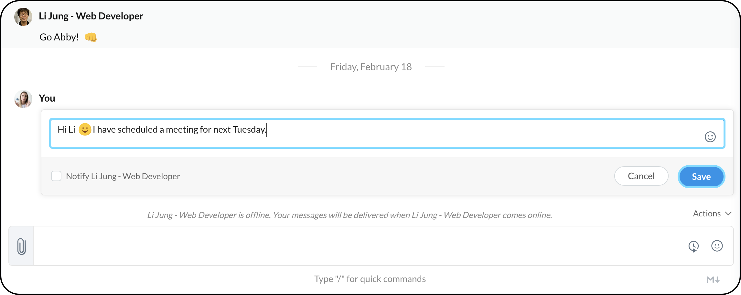Click the chevron arrow beside Actions
The width and height of the screenshot is (741, 295).
728,213
